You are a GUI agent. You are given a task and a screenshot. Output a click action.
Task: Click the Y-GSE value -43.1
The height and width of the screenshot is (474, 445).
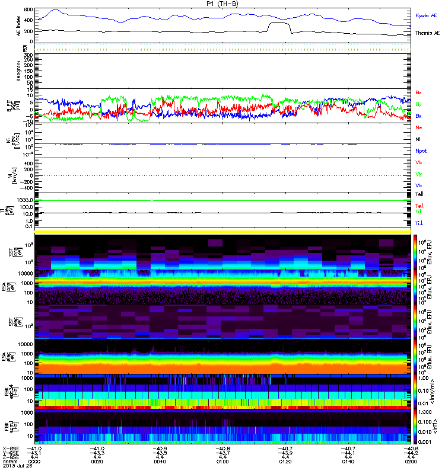[x=34, y=453]
